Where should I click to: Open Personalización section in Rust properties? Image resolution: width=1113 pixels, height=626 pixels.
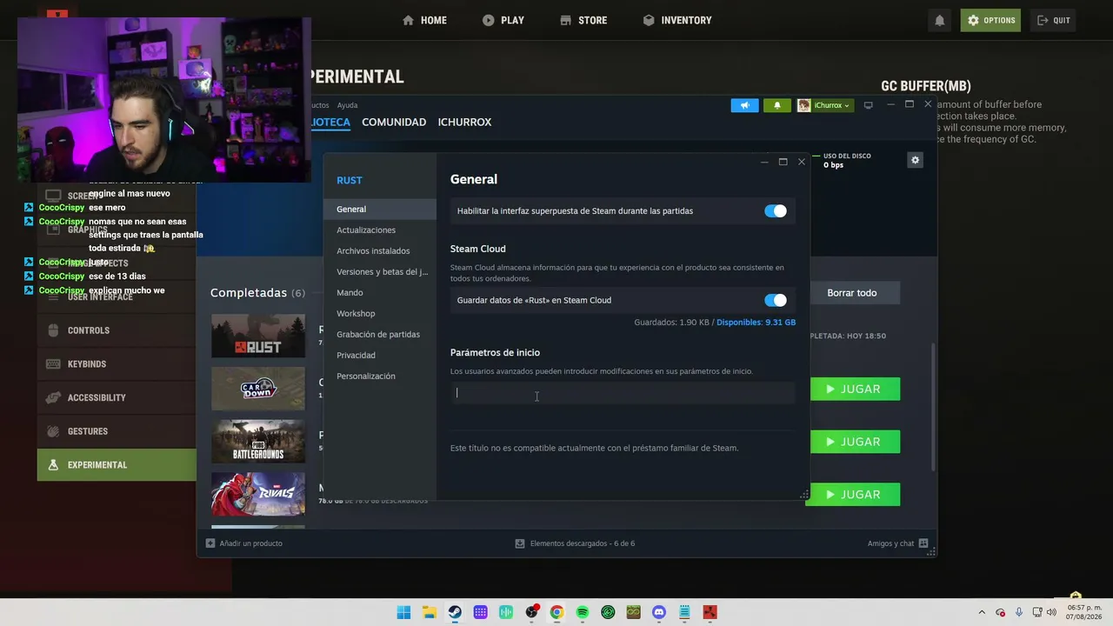coord(380,376)
